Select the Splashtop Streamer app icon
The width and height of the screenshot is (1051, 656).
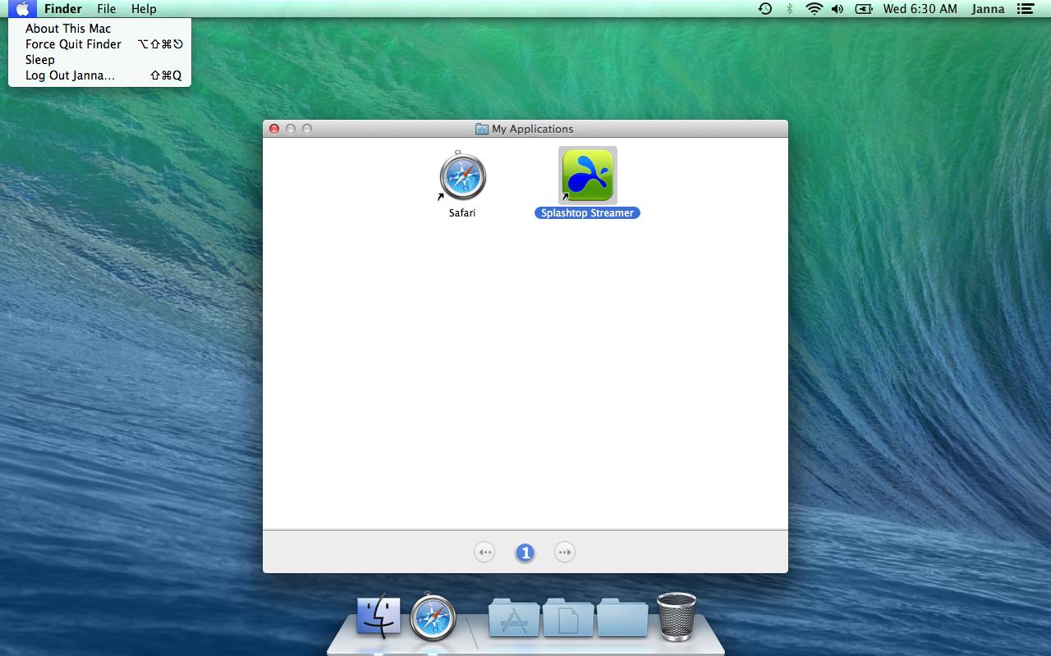point(588,175)
